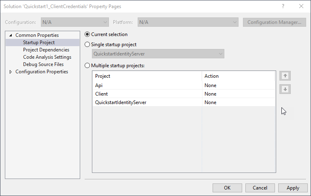Open Code Analysis Settings page

[x=47, y=57]
